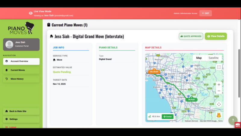241x136 pixels.
Task: Open the help question mark bubble
Action: click(233, 120)
